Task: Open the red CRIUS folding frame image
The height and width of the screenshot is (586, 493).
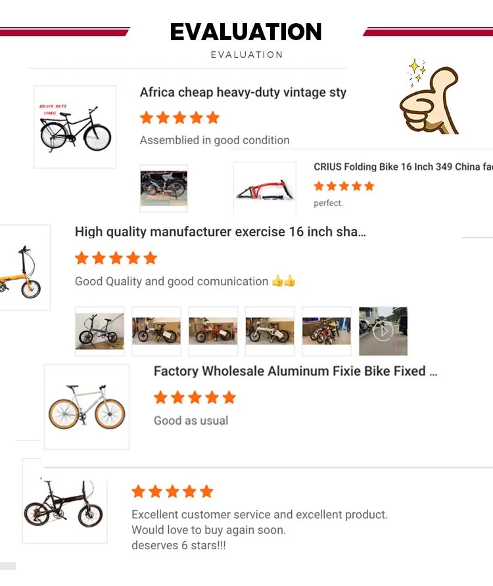Action: tap(265, 188)
